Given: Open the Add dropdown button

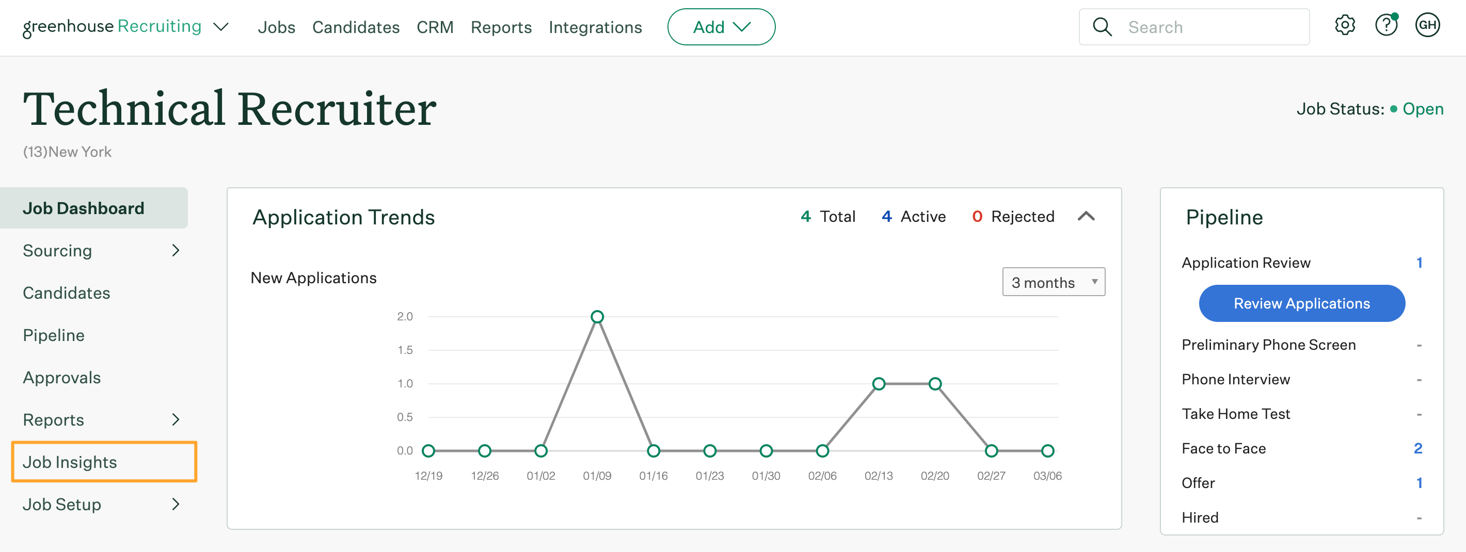Looking at the screenshot, I should click(x=721, y=27).
